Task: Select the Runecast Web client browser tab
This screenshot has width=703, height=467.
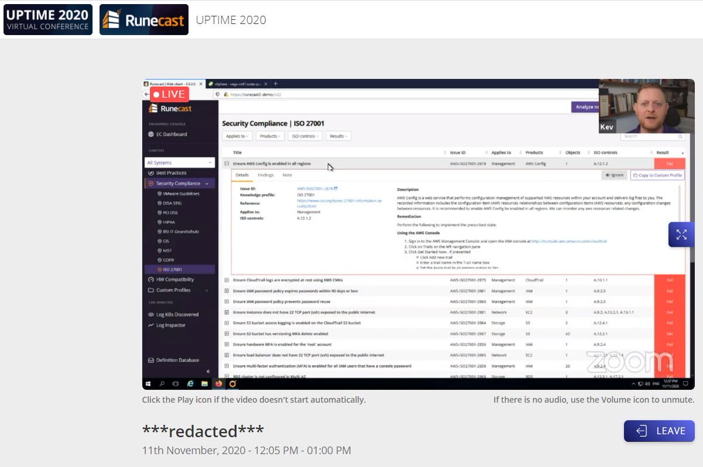Action: [173, 84]
